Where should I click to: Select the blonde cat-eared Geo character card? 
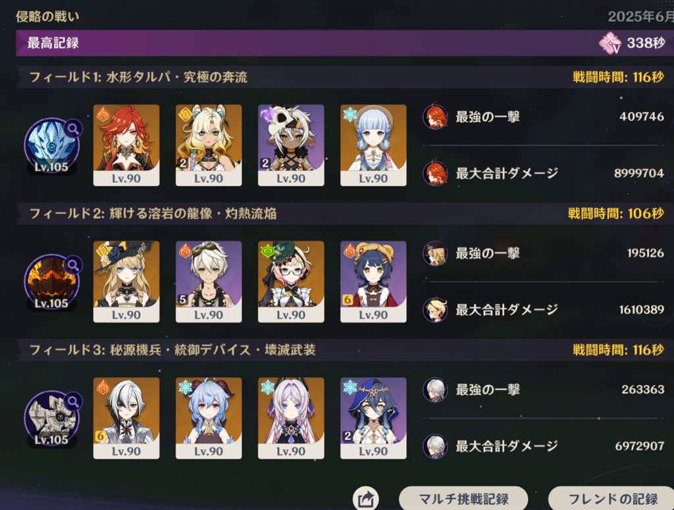pos(209,145)
